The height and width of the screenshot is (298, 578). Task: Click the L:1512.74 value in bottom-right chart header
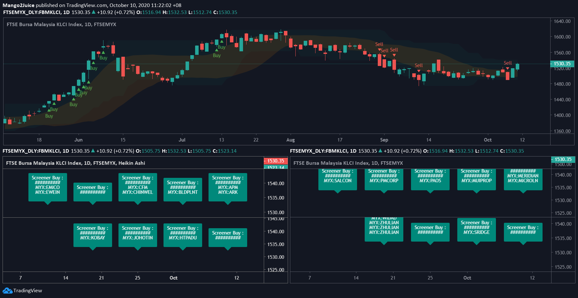487,151
